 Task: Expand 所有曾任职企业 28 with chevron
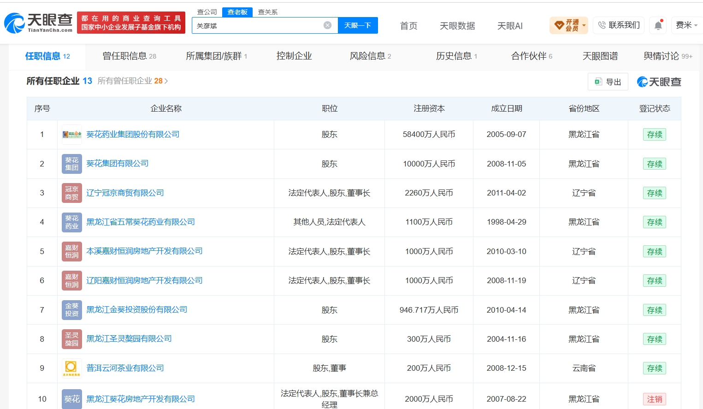133,81
